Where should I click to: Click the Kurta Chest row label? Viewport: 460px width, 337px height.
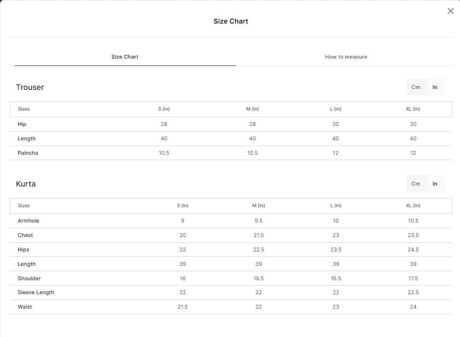pyautogui.click(x=25, y=235)
